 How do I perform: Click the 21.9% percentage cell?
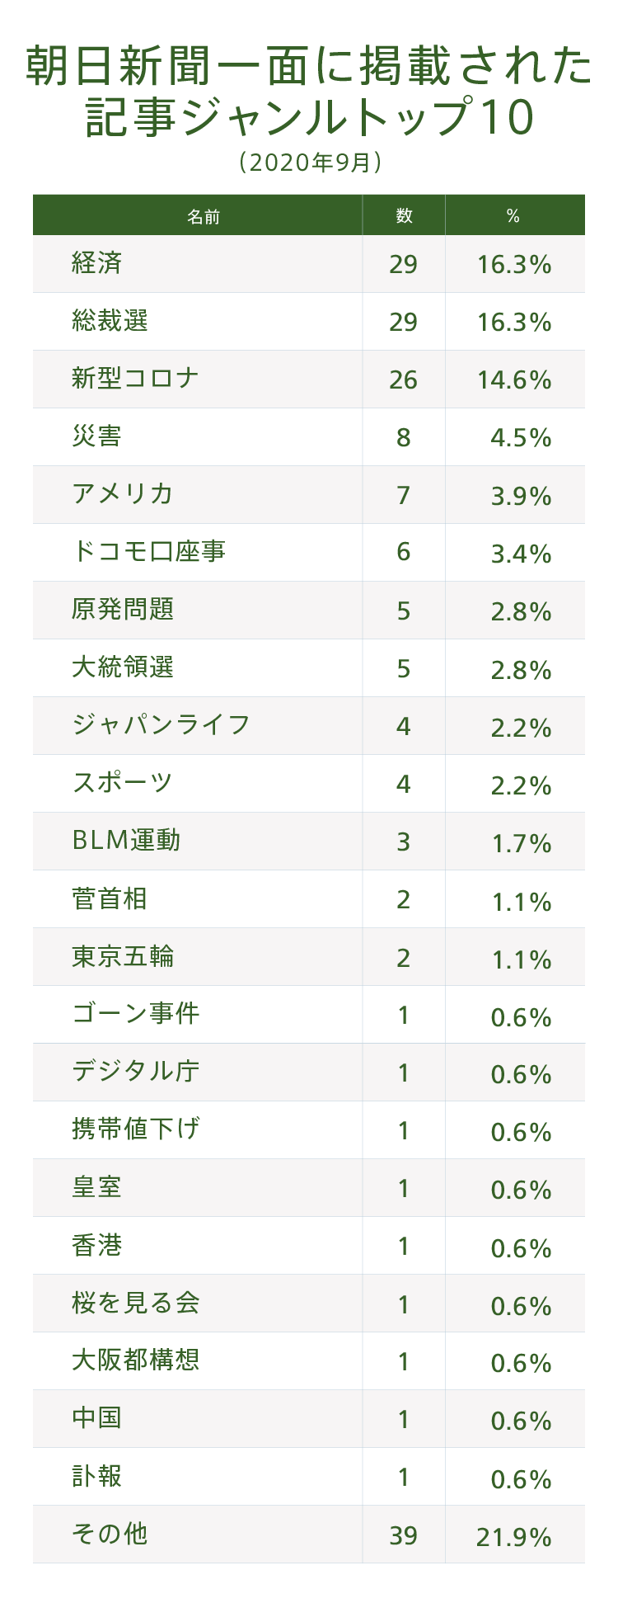(513, 1536)
